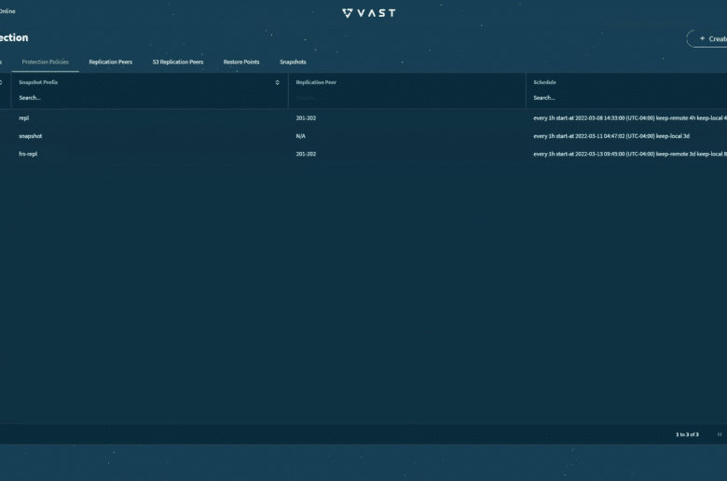Click the Schedule column header

(544, 82)
